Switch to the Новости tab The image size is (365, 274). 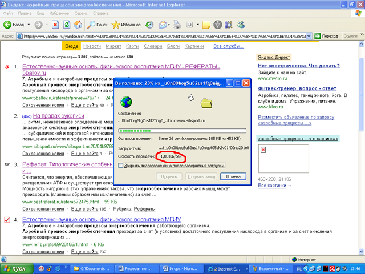click(x=92, y=46)
